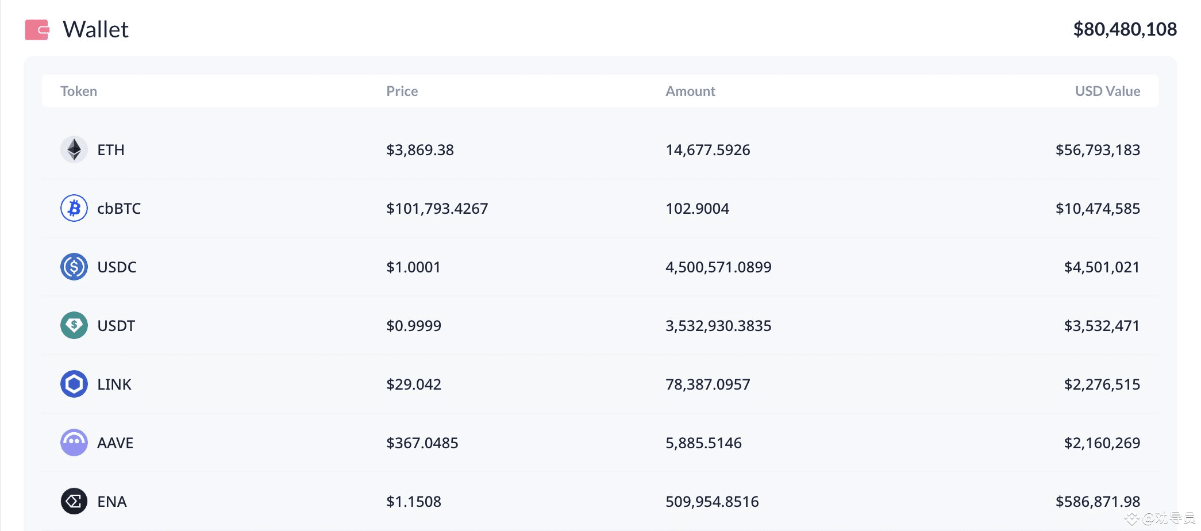Open the cbBTC token name link
The width and height of the screenshot is (1201, 531).
click(119, 209)
